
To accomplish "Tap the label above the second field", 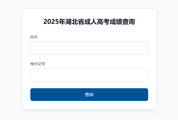I will click(x=38, y=64).
